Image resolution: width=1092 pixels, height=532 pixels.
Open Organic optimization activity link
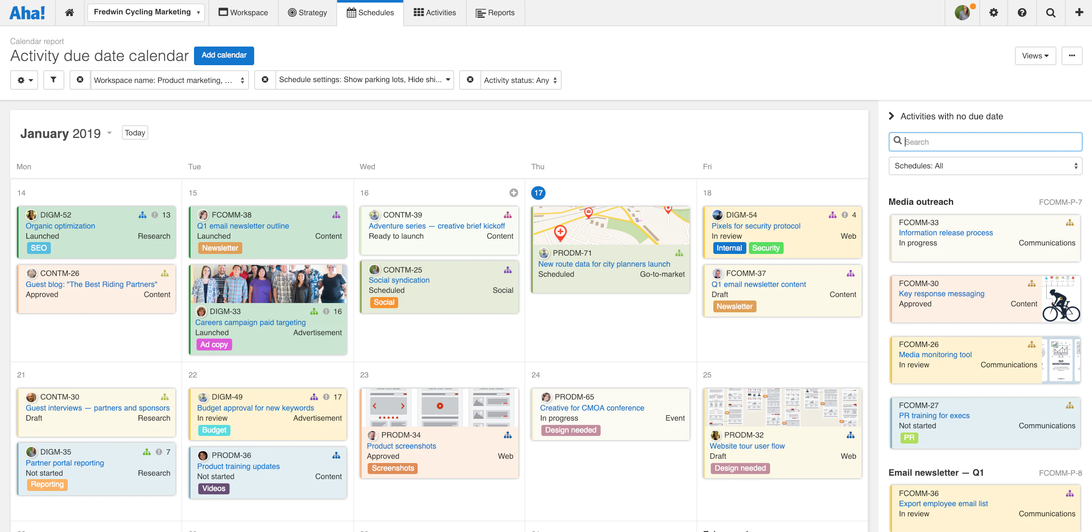point(60,226)
